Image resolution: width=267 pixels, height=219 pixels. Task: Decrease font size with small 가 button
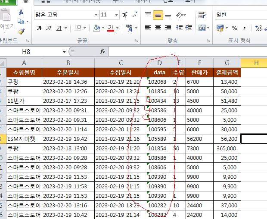[x=135, y=15]
